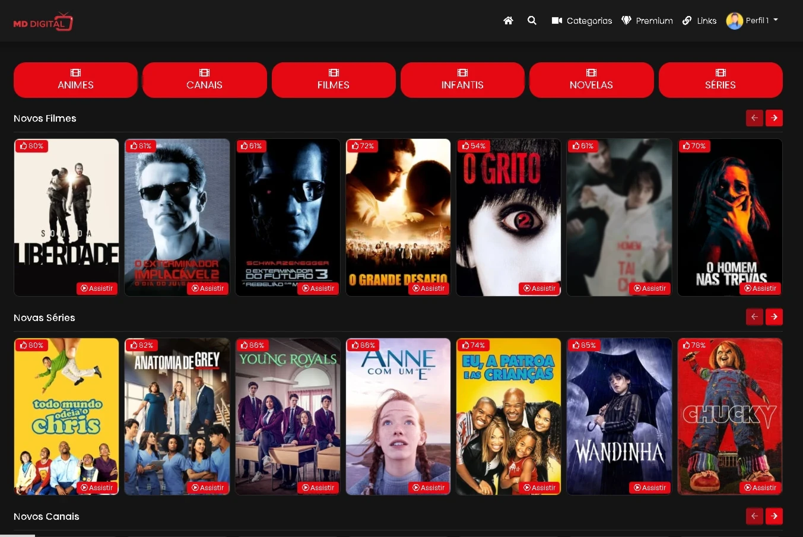
Task: Open O Grito 2 poster
Action: coord(509,217)
